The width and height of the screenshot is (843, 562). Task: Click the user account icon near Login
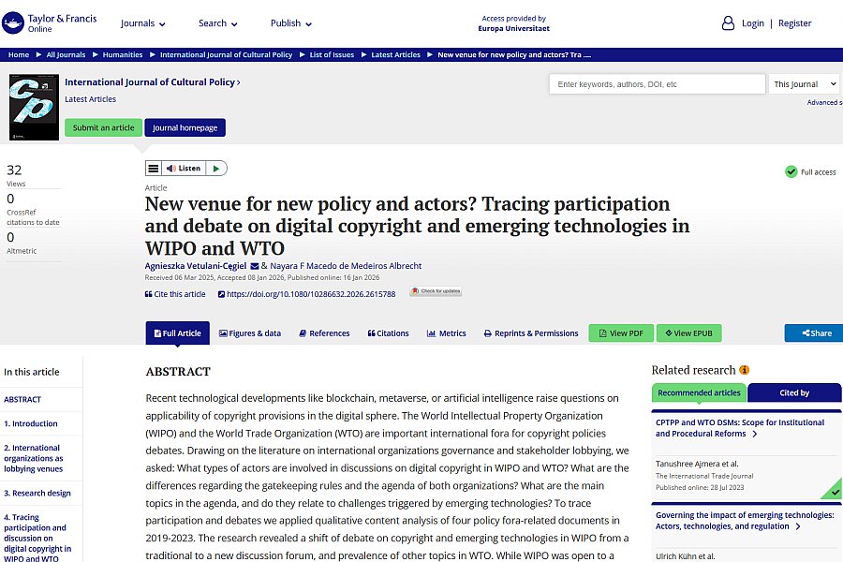tap(728, 23)
